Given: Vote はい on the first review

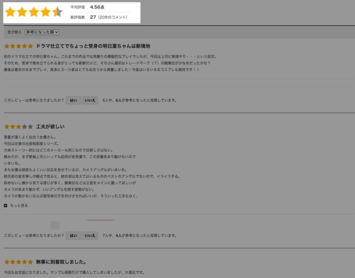Looking at the screenshot, I should [73, 100].
